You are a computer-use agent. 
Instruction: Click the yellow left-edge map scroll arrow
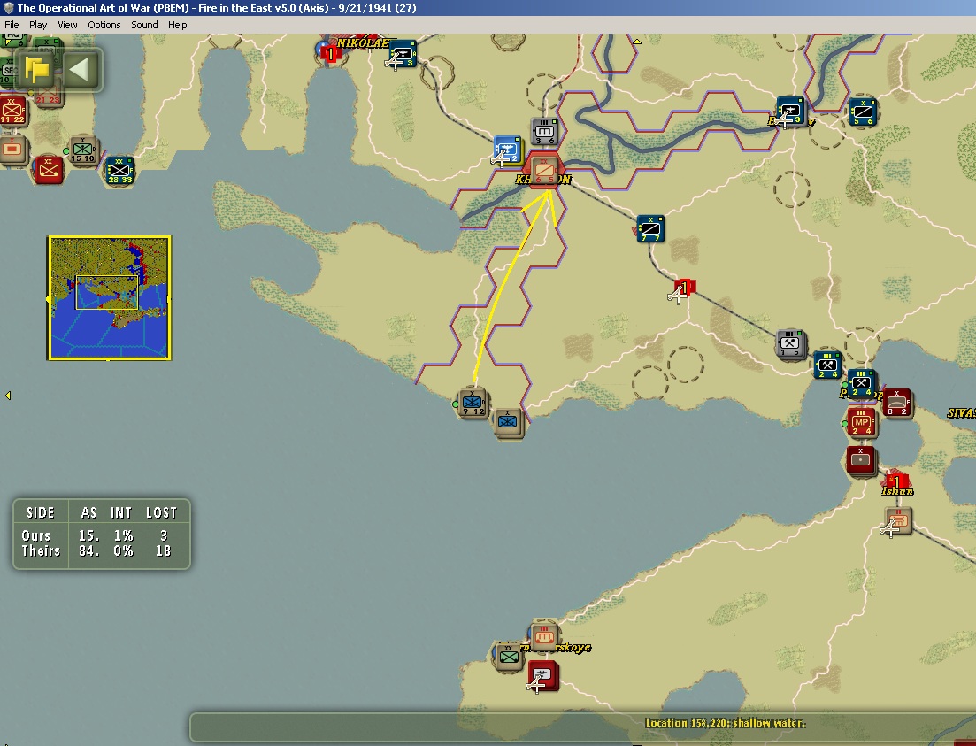tap(7, 396)
